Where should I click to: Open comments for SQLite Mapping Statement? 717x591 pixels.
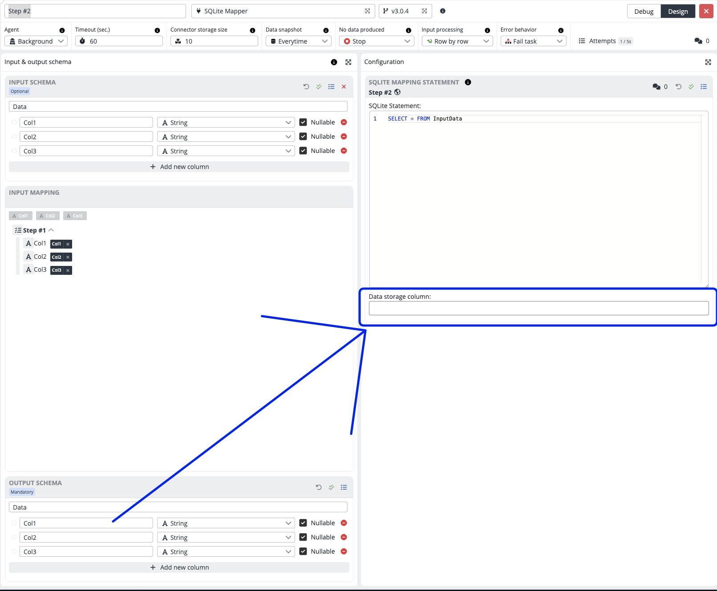coord(660,87)
